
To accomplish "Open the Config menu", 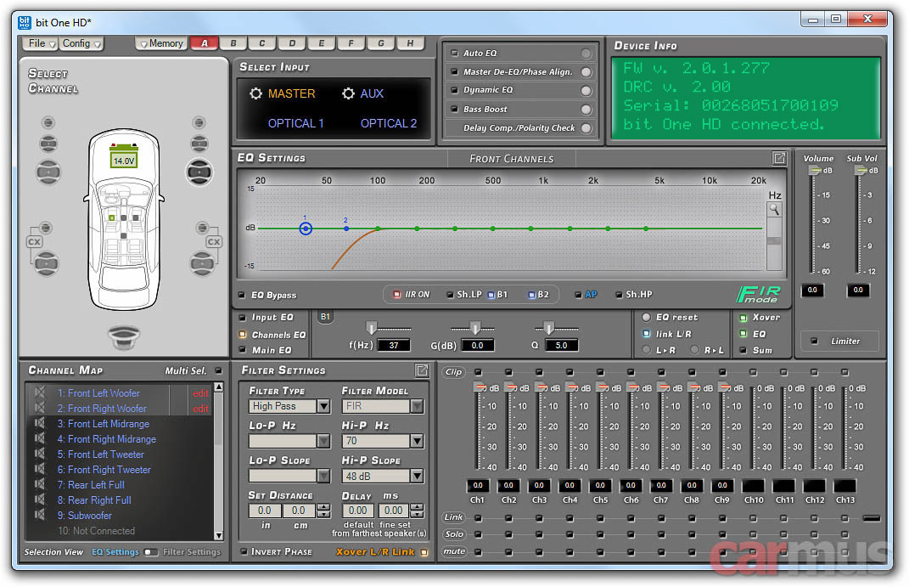I will (81, 43).
